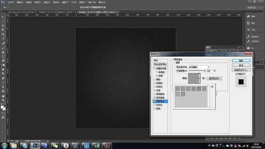
Task: Uncheck the 渐变叠加 (Gradient Overlay) checkbox
Action: (154, 98)
